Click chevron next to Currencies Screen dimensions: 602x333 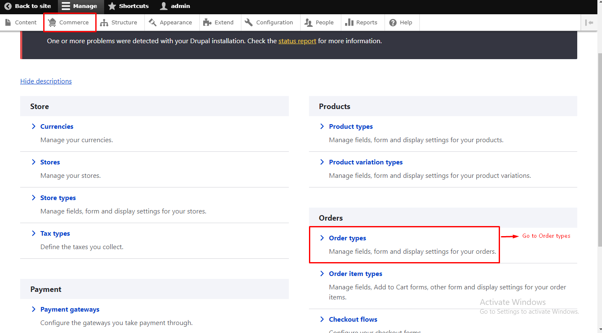coord(34,127)
